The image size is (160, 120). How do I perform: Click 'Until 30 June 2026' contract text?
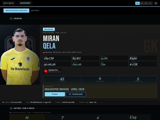(x=68, y=102)
